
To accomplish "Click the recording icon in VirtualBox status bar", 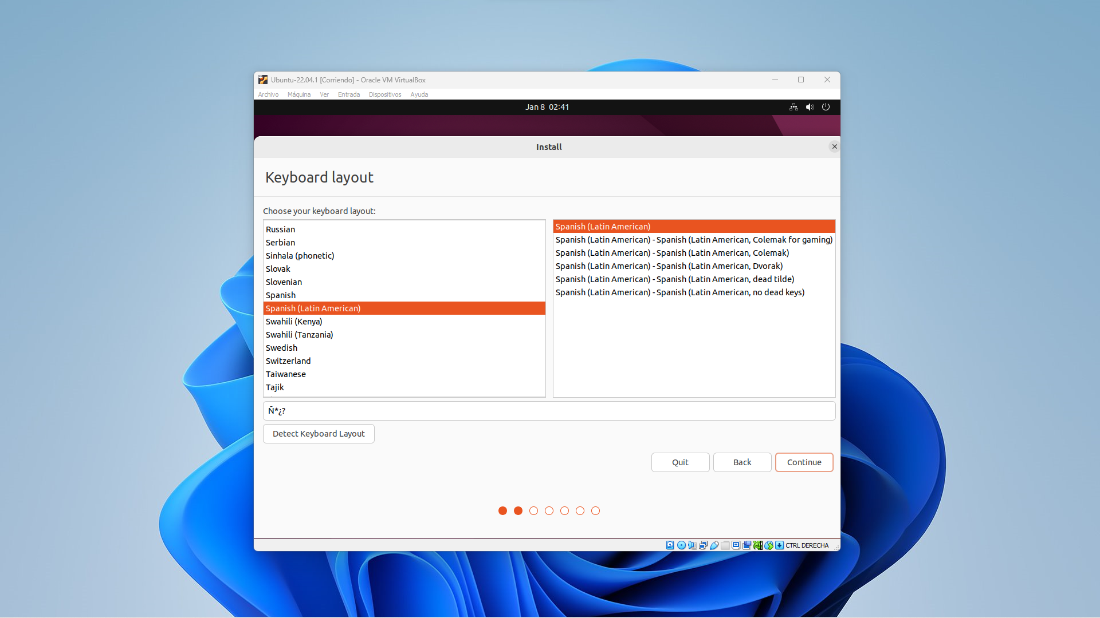I will click(747, 545).
